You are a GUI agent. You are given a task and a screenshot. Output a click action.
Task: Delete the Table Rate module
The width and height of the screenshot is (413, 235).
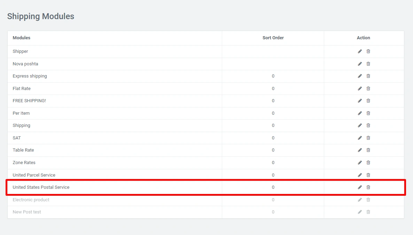click(x=368, y=150)
